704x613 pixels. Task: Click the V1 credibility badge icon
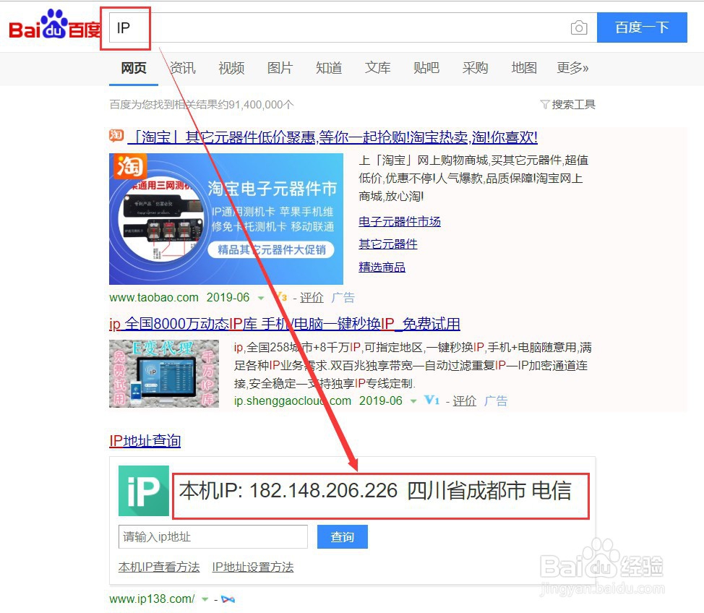[x=432, y=400]
